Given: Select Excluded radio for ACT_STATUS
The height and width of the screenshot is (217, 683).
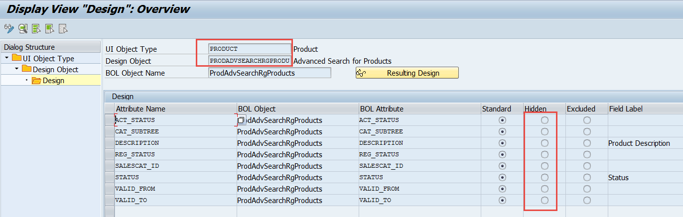Looking at the screenshot, I should [587, 120].
